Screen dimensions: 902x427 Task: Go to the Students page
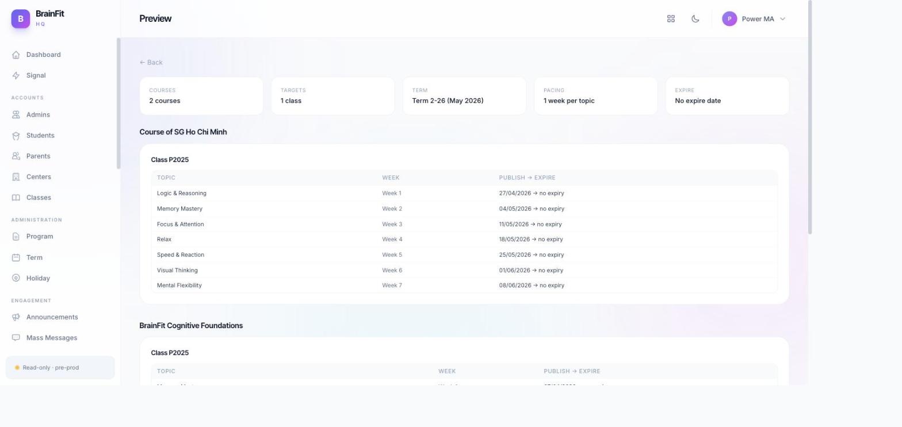60,136
